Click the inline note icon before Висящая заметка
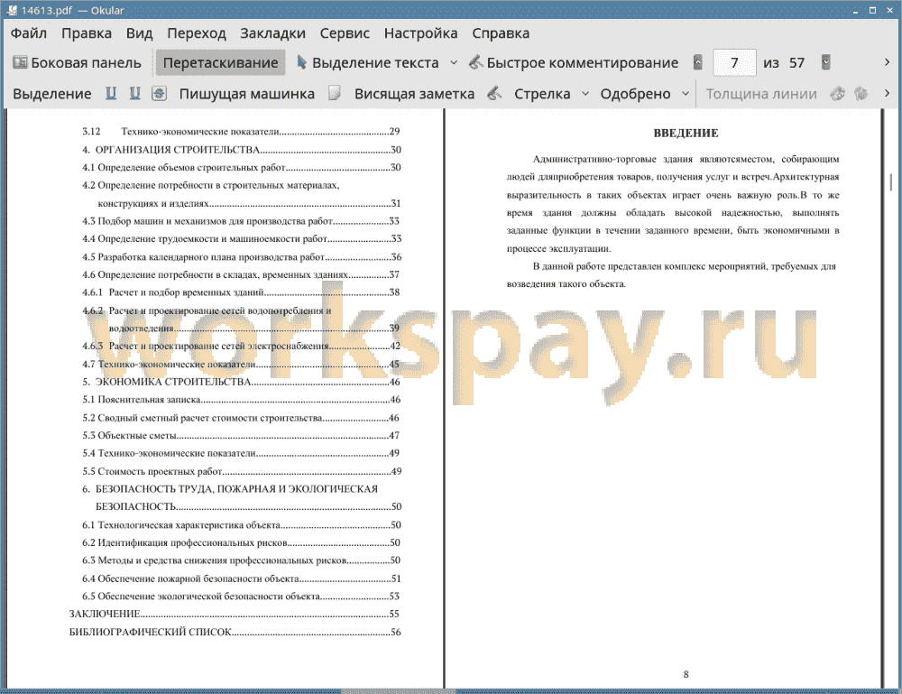This screenshot has width=902, height=694. coord(335,93)
